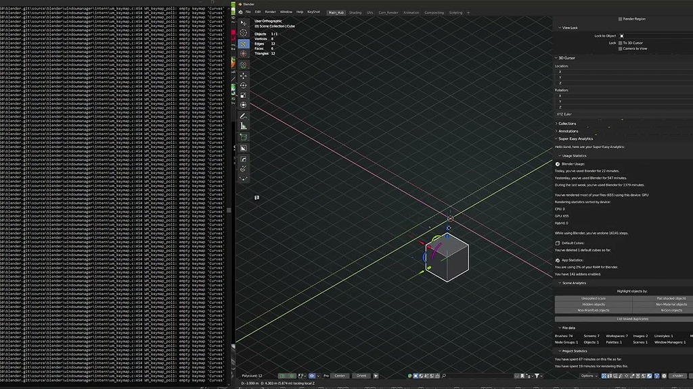Click the Unapplied scale highlight button

594,299
